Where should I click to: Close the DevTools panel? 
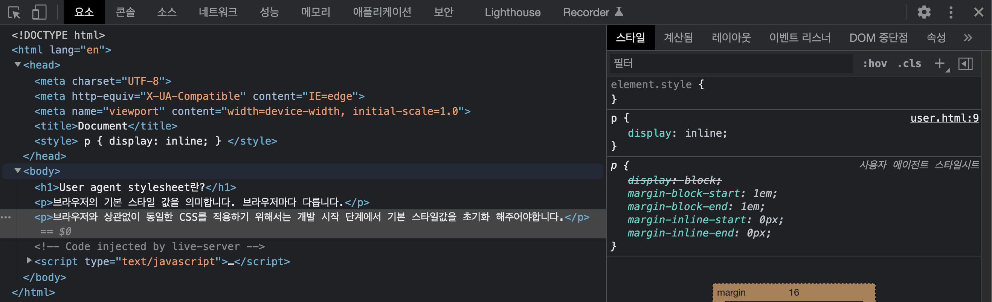tap(978, 12)
